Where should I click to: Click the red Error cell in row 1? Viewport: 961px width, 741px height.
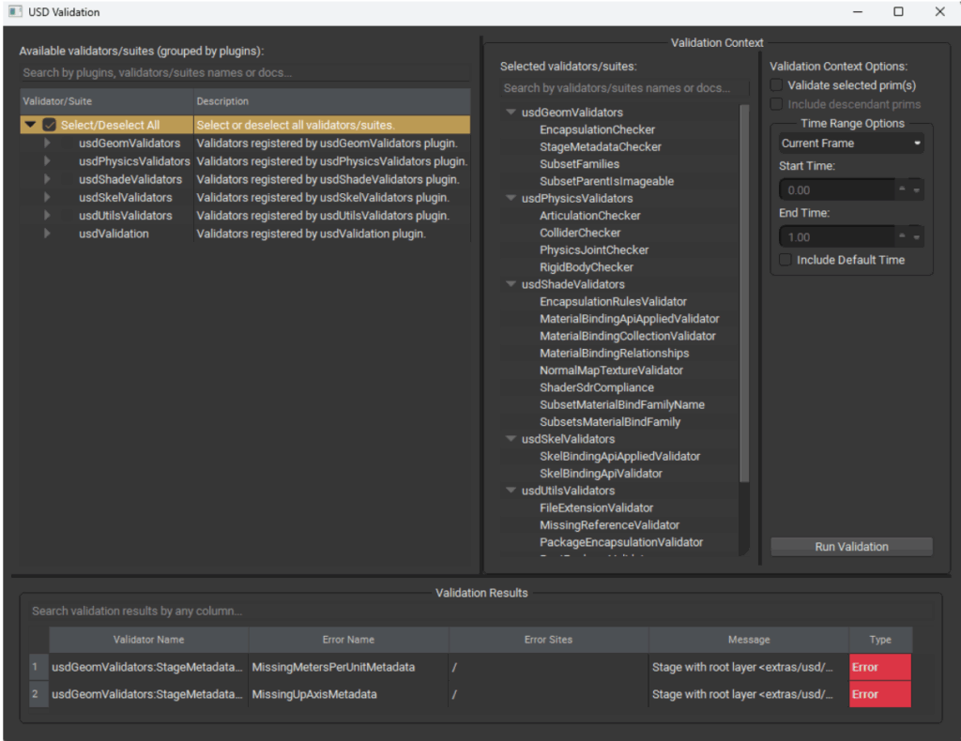pos(879,668)
